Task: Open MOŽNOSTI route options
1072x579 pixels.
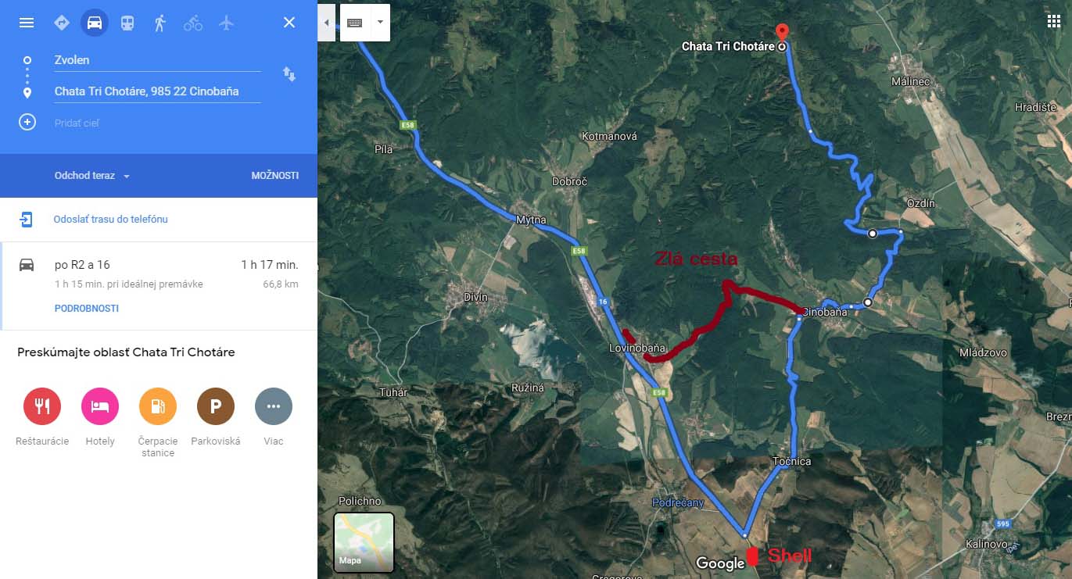Action: point(274,176)
